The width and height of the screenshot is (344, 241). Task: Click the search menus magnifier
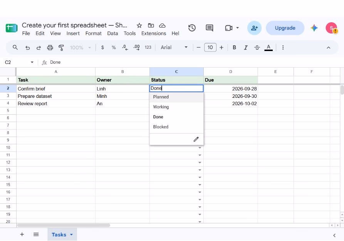pyautogui.click(x=15, y=48)
